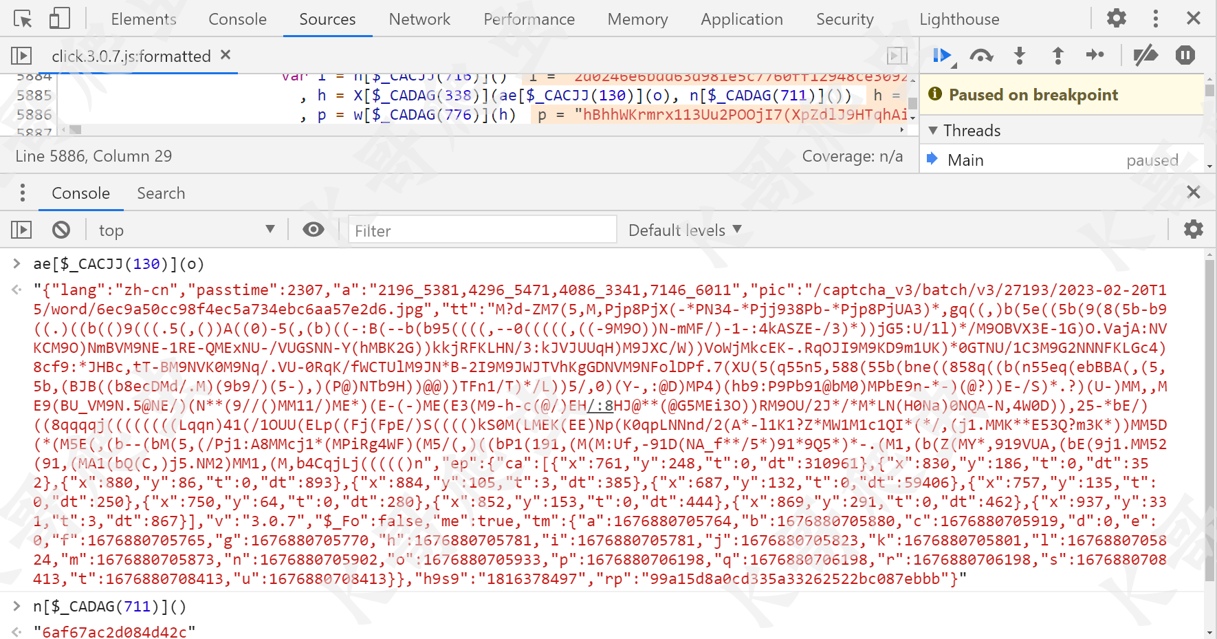Toggle pause on exceptions

(x=1185, y=55)
